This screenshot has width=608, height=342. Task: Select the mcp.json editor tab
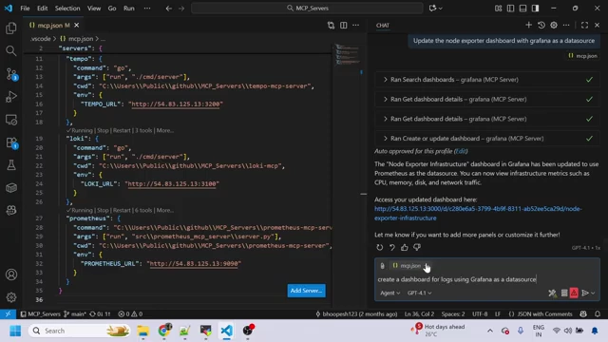point(53,26)
